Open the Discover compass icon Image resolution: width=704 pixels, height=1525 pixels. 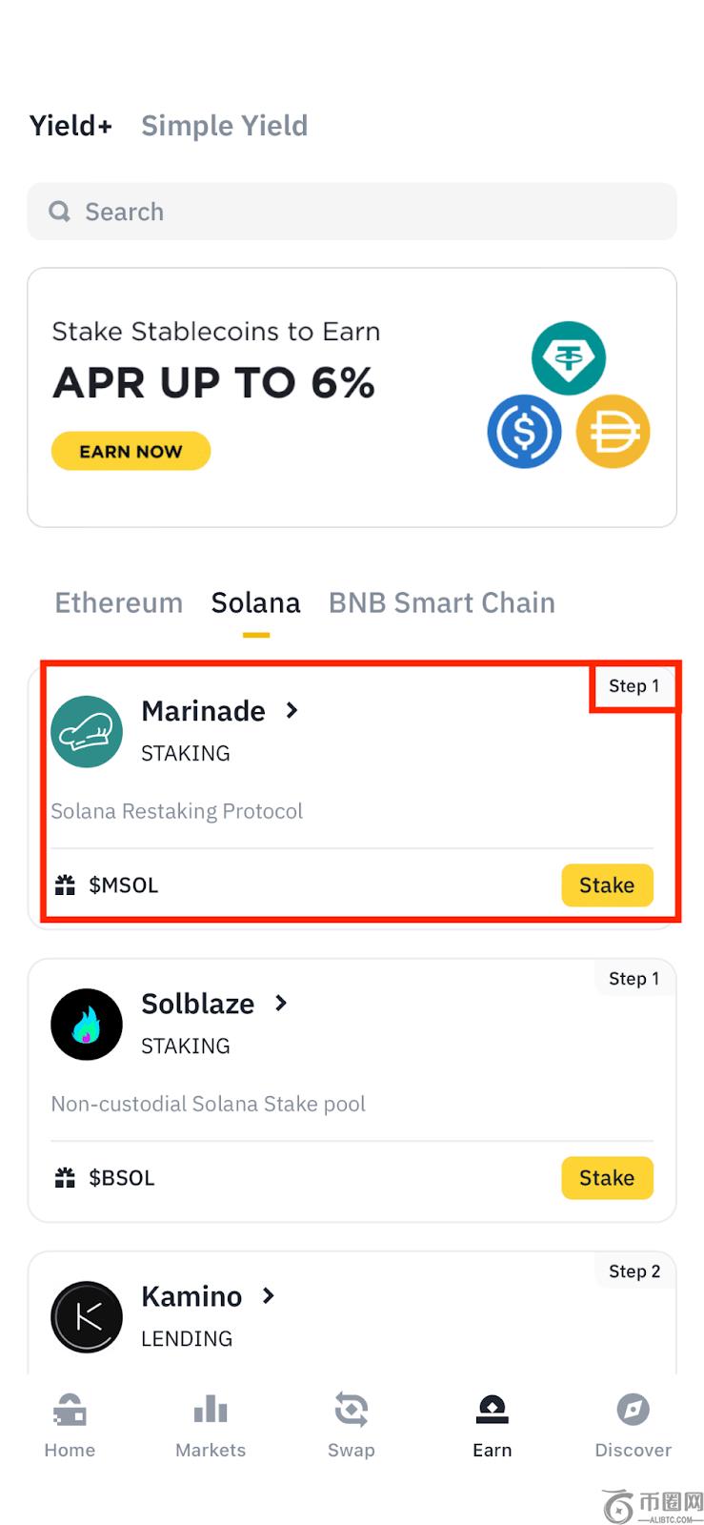[633, 1409]
